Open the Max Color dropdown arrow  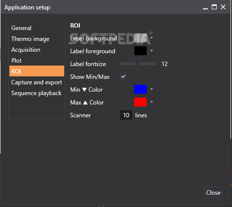coord(152,102)
